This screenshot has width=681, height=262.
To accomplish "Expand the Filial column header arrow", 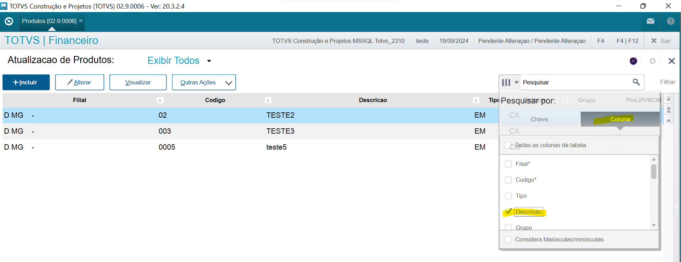I will tap(160, 100).
